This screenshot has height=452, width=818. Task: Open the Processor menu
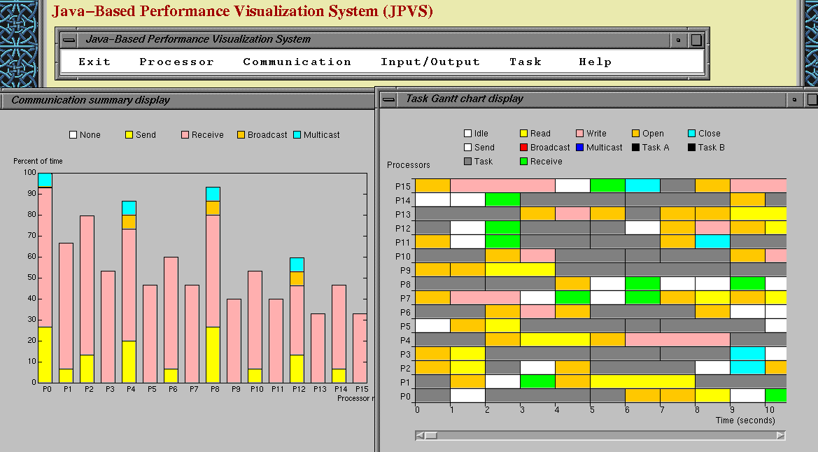(176, 62)
